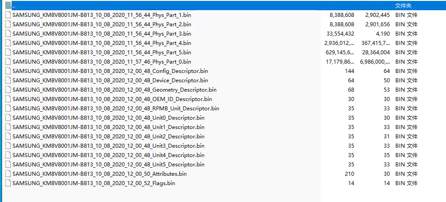Select the Unit1_Descriptor.bin file name

pos(108,127)
